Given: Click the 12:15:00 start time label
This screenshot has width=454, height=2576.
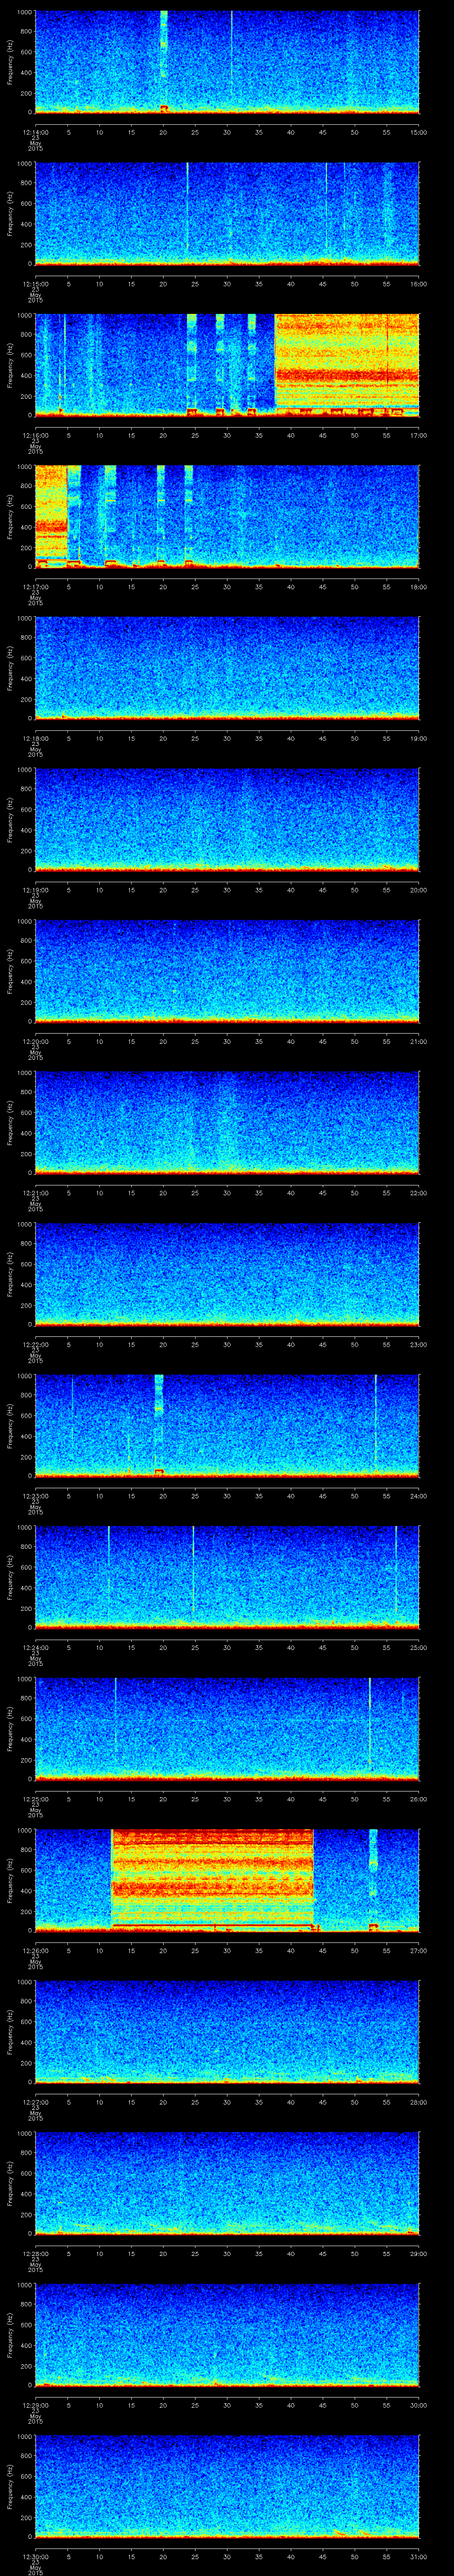Looking at the screenshot, I should click(x=36, y=284).
